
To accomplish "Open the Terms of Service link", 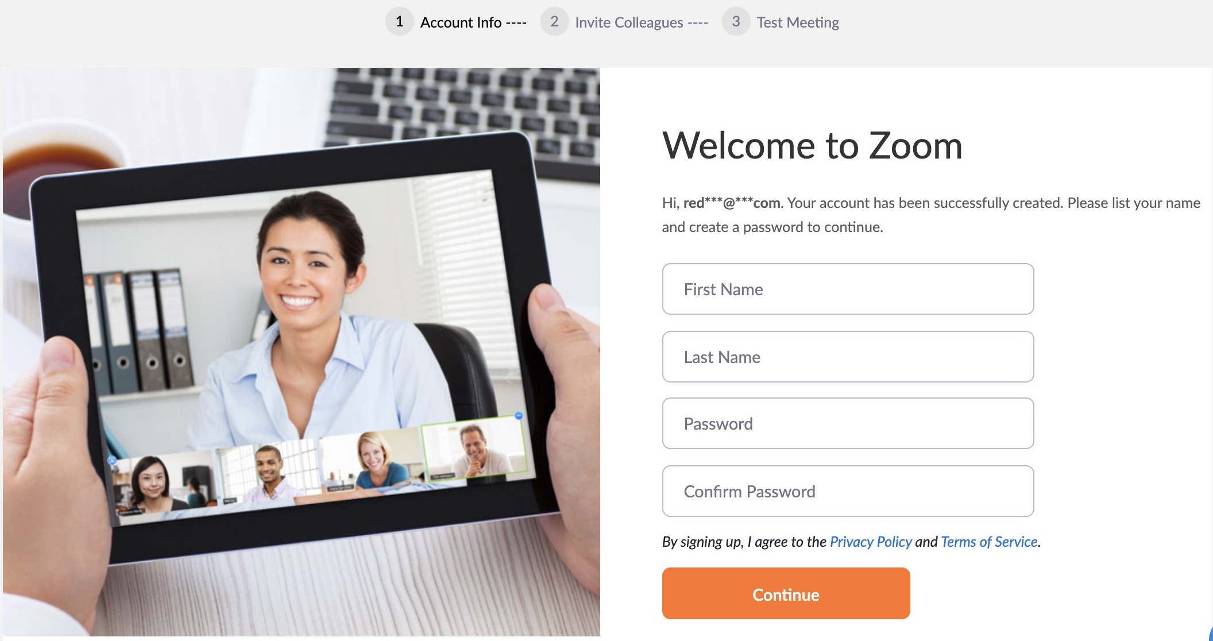I will tap(989, 542).
